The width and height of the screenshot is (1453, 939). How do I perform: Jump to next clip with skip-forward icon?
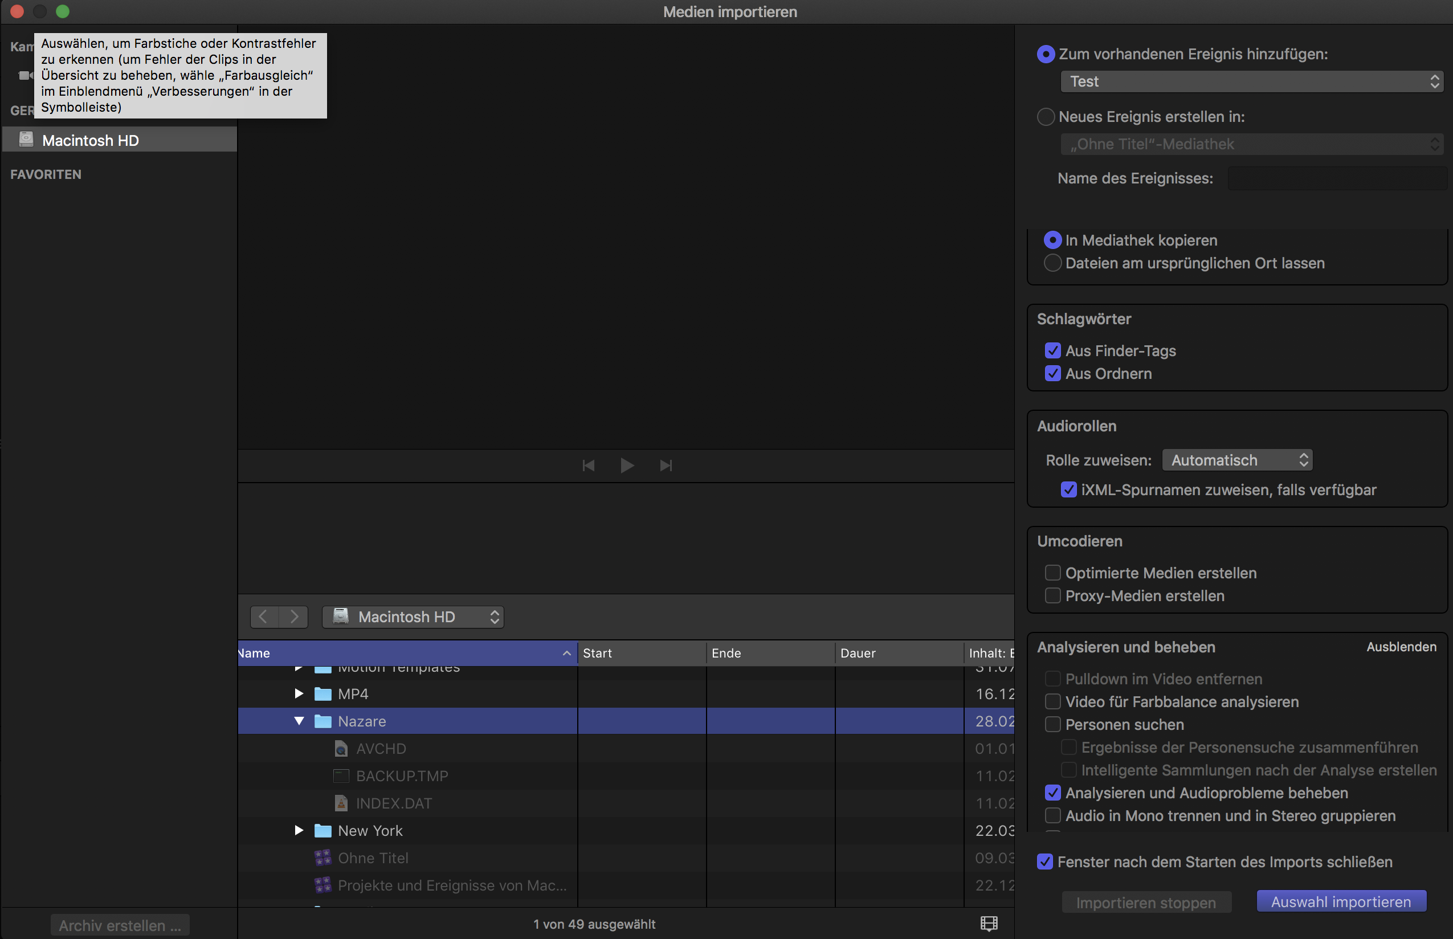click(x=666, y=466)
